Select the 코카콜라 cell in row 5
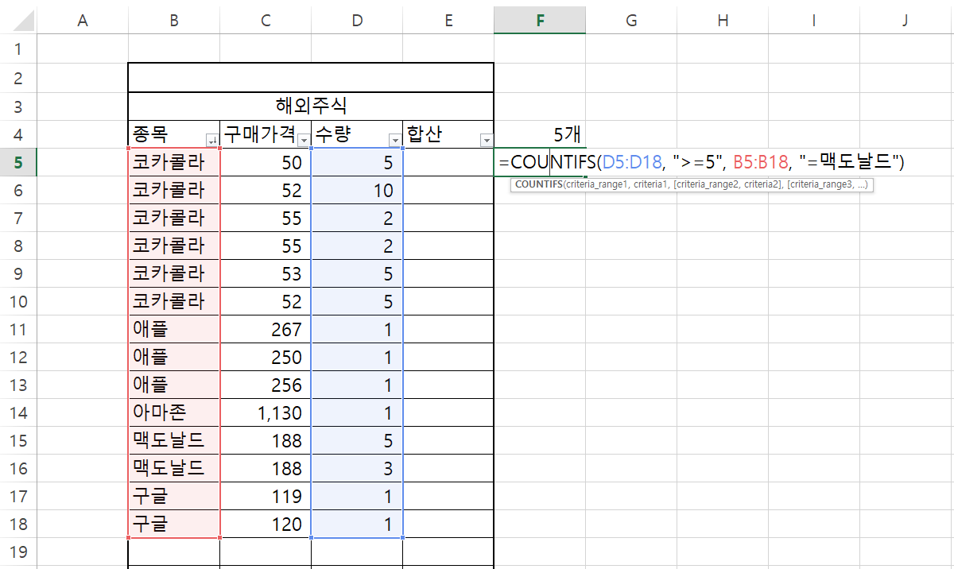The image size is (954, 569). 173,162
